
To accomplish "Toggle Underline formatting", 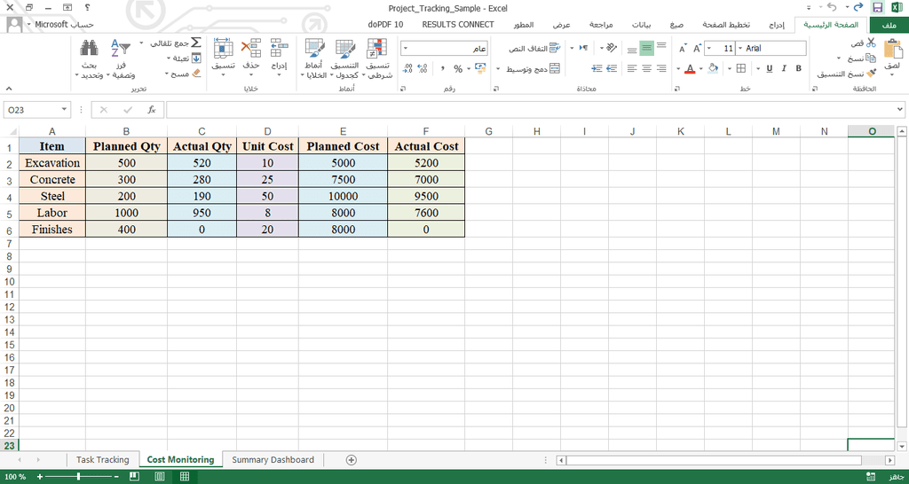I will pyautogui.click(x=770, y=68).
